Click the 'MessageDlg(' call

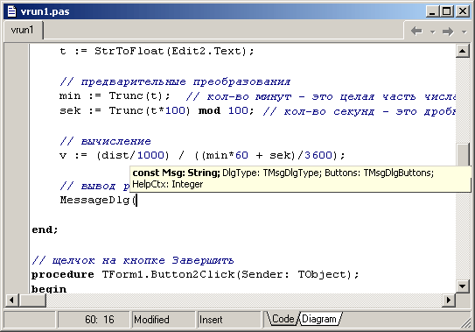tap(99, 201)
